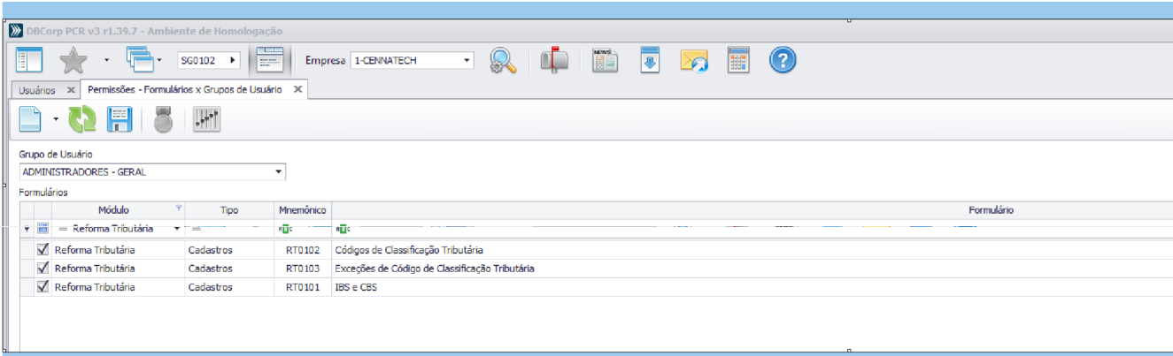Click the mailbox icon in the toolbar
Image resolution: width=1173 pixels, height=356 pixels.
pos(554,61)
